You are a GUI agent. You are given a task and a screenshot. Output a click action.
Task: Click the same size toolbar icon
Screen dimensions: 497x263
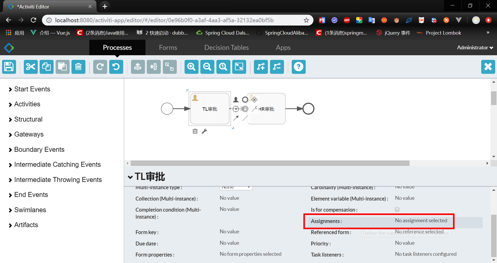(x=170, y=67)
